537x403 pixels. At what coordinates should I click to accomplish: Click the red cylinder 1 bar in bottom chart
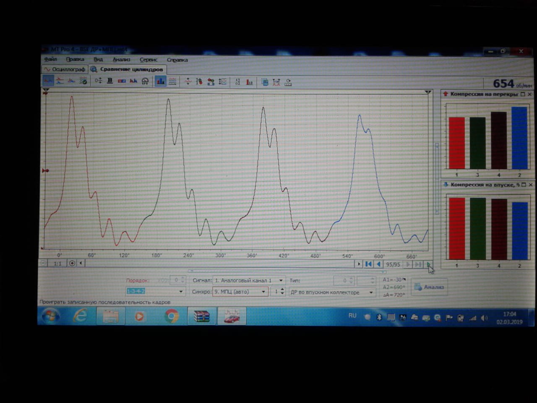(457, 228)
